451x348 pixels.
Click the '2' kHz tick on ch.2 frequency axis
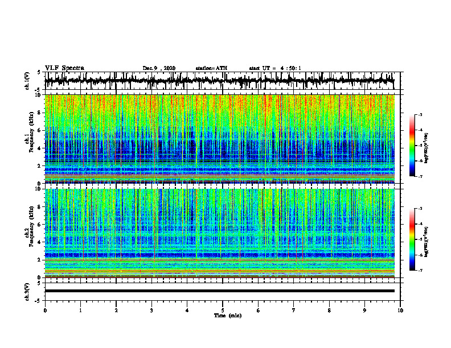coord(40,260)
